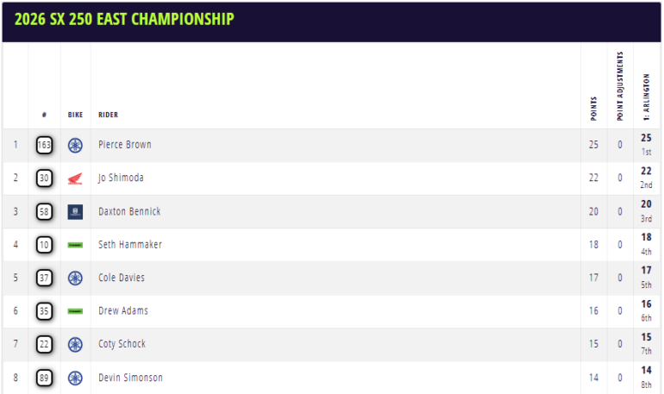Click Devin Simonson's Yamaha bike logo
Screen dimensions: 664x394
[75, 378]
